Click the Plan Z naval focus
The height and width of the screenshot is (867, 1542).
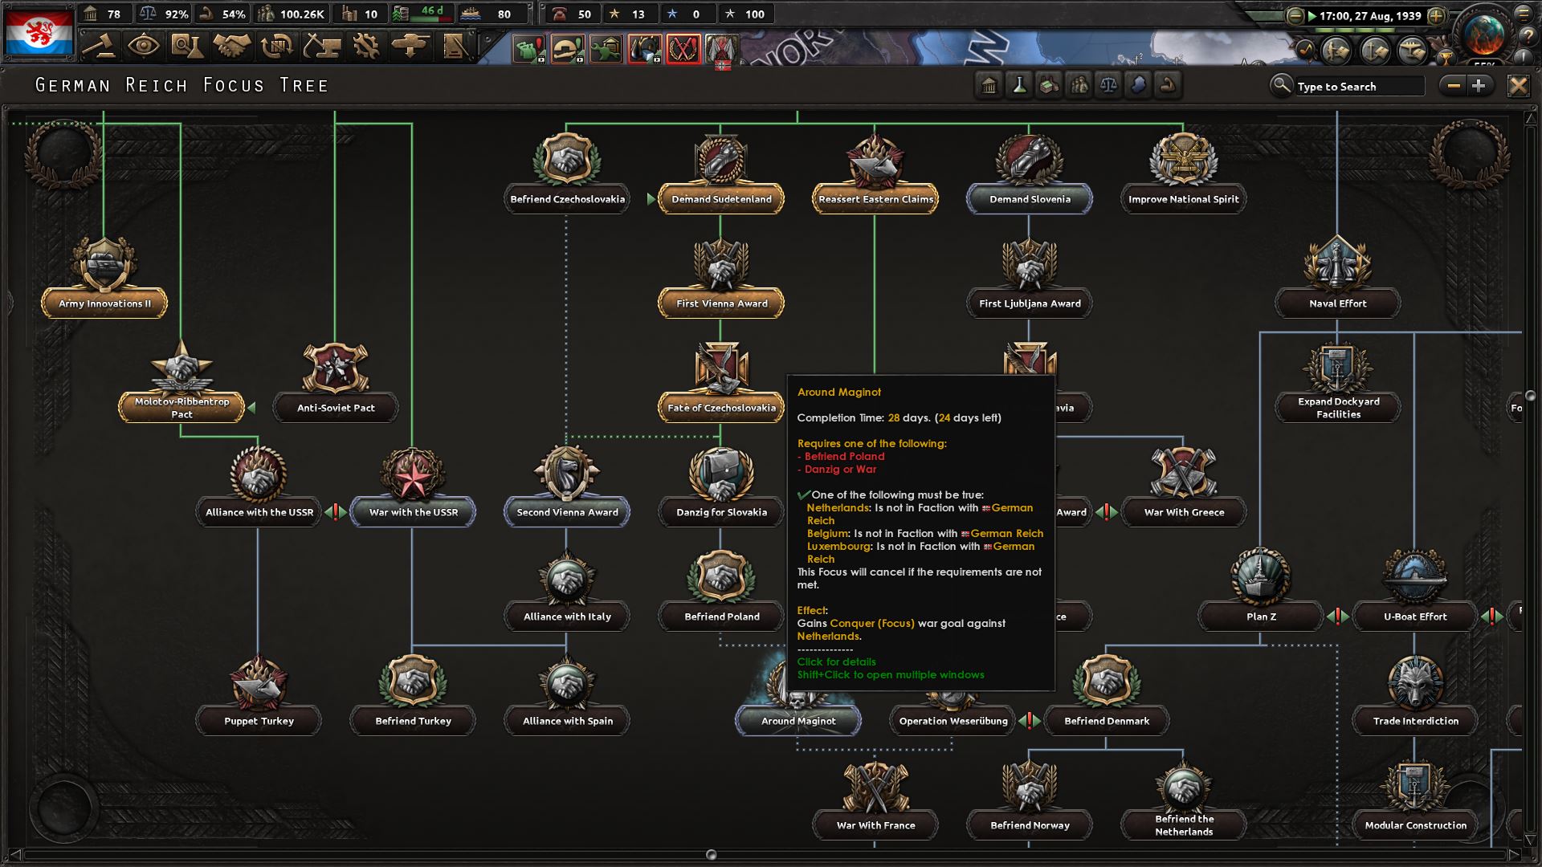pos(1260,616)
